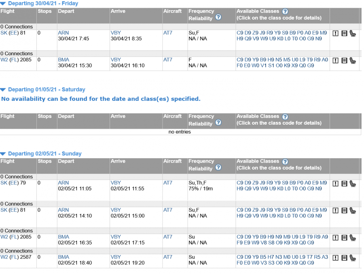Viewport: 364px width, 274px height.
Task: Click Frequency Reliability help icon in Saturday table
Action: [x=218, y=123]
